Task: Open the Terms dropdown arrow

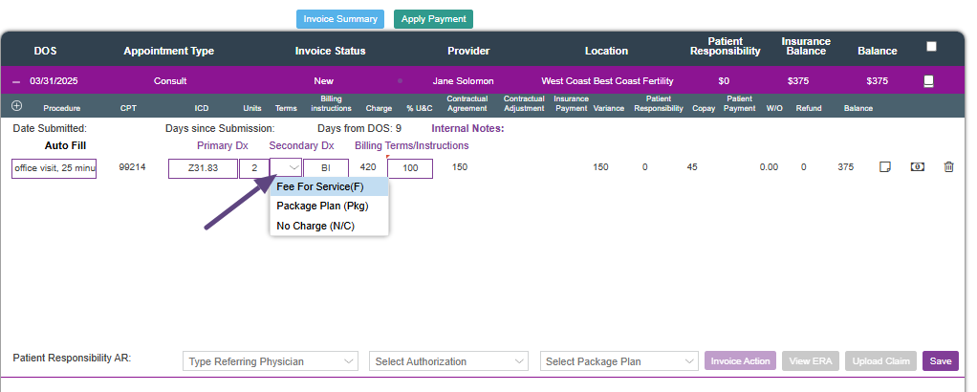Action: (293, 168)
